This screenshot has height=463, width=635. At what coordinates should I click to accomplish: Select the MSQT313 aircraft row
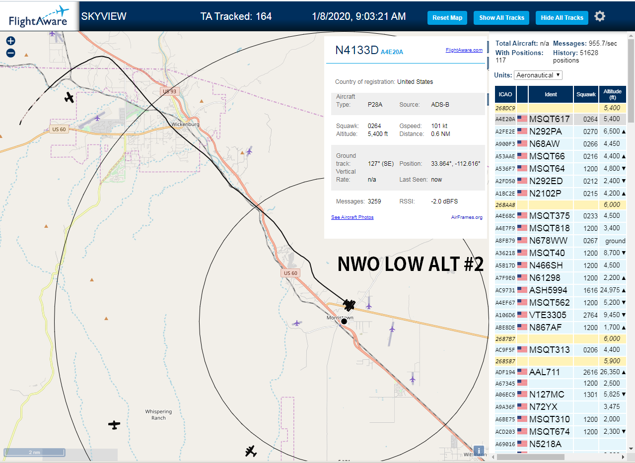click(x=561, y=350)
